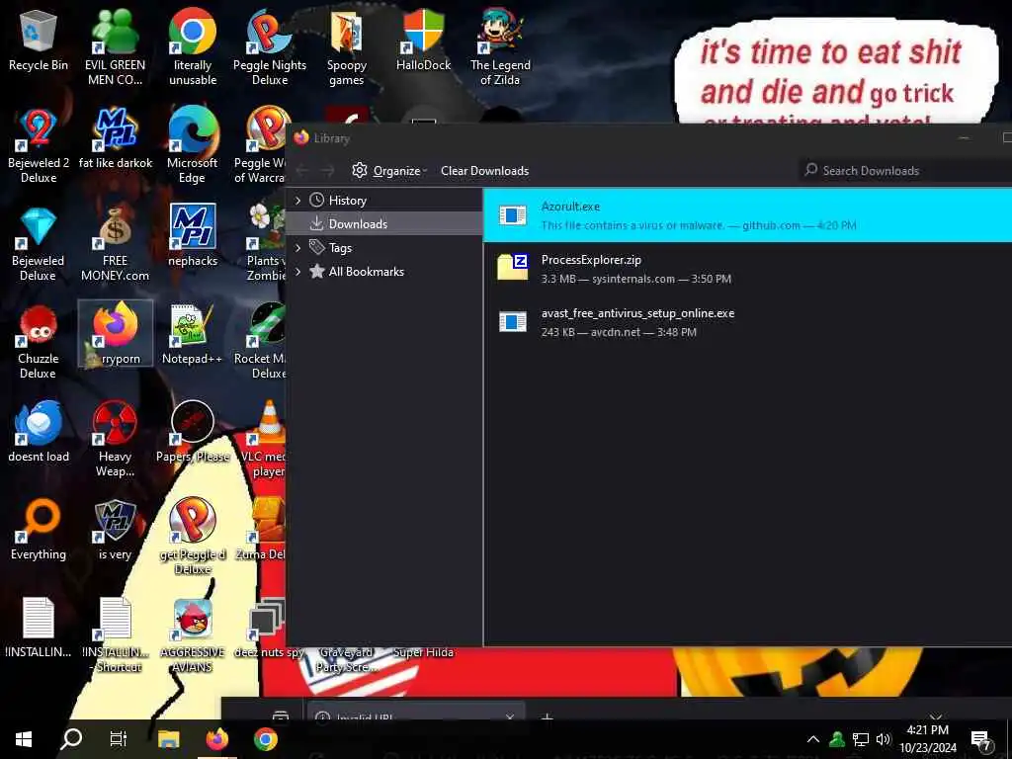This screenshot has width=1012, height=759.
Task: Open the taskbar clock and date
Action: 927,739
